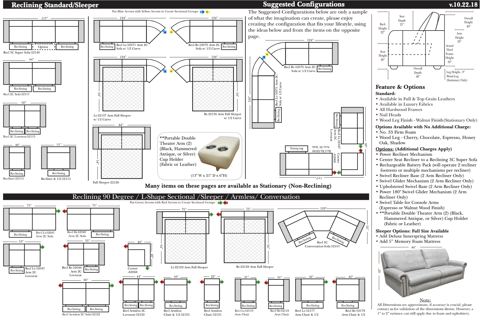Click the green arrow in the lower legend

[x=220, y=202]
